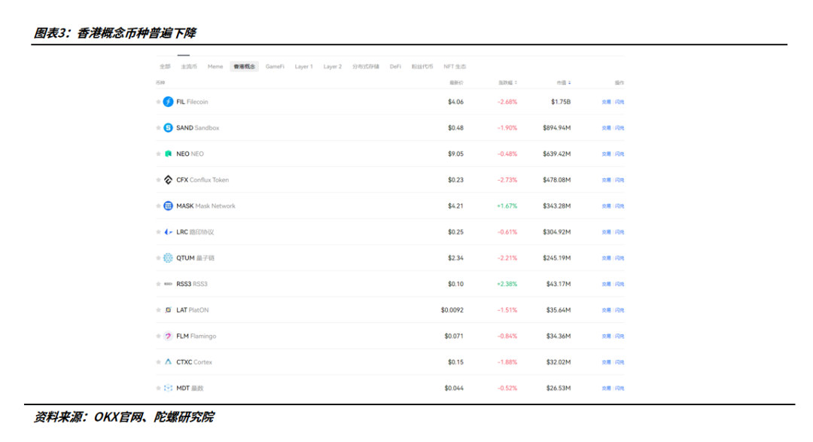Switch to the GameFi tab
Screen dimensions: 813x442
point(275,67)
